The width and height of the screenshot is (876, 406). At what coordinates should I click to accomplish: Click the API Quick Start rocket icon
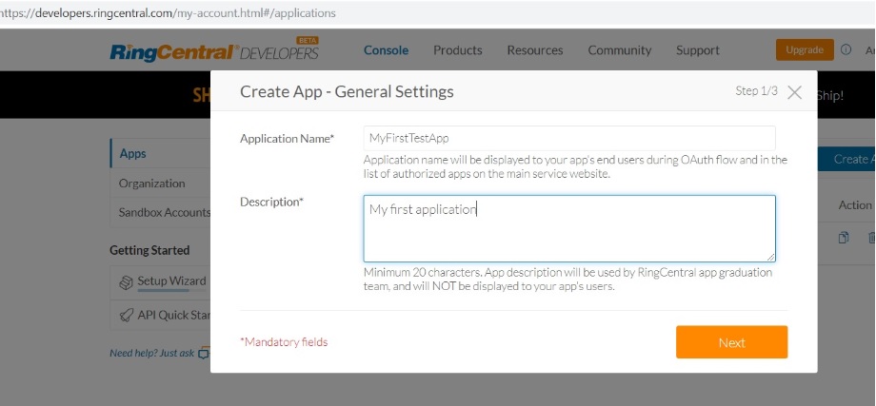(x=125, y=315)
